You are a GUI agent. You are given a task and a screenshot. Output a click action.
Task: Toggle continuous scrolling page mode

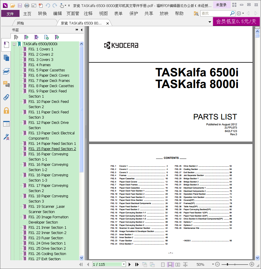click(x=170, y=265)
